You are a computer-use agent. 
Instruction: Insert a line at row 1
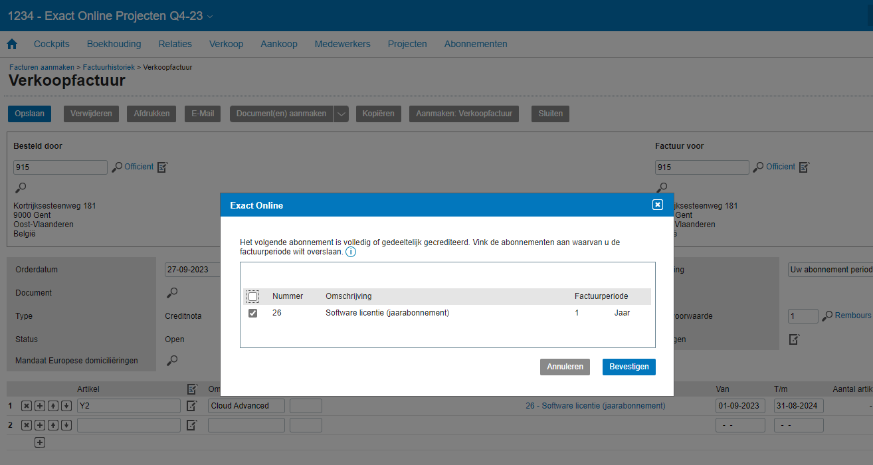pyautogui.click(x=40, y=406)
